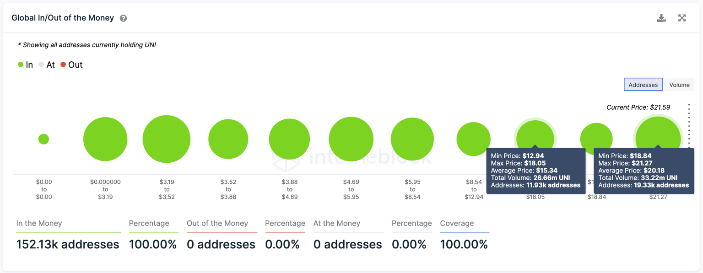Image resolution: width=703 pixels, height=273 pixels.
Task: Click the In the Money address count
Action: pos(68,245)
